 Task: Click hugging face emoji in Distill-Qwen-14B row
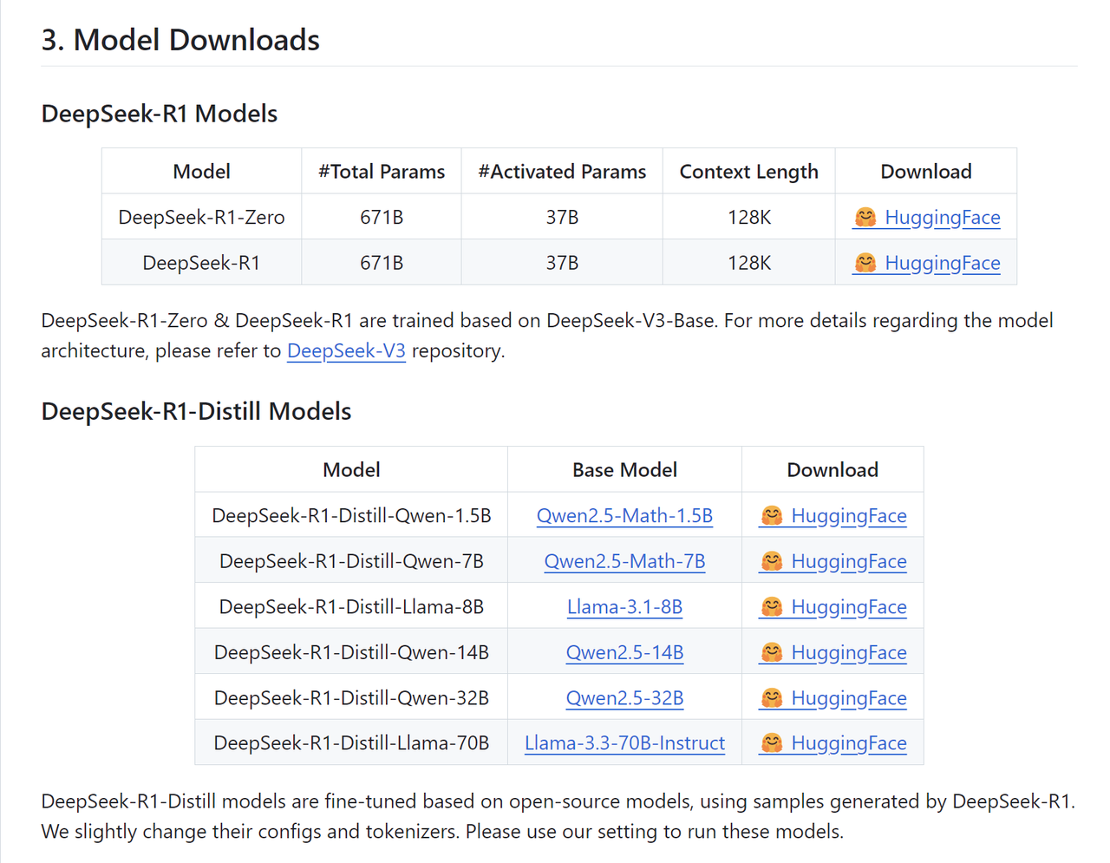pyautogui.click(x=771, y=652)
